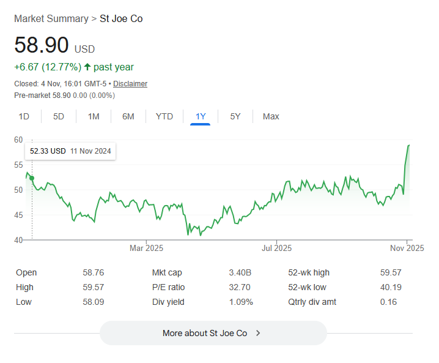Image resolution: width=439 pixels, height=363 pixels.
Task: Show the Max range chart
Action: pos(271,116)
